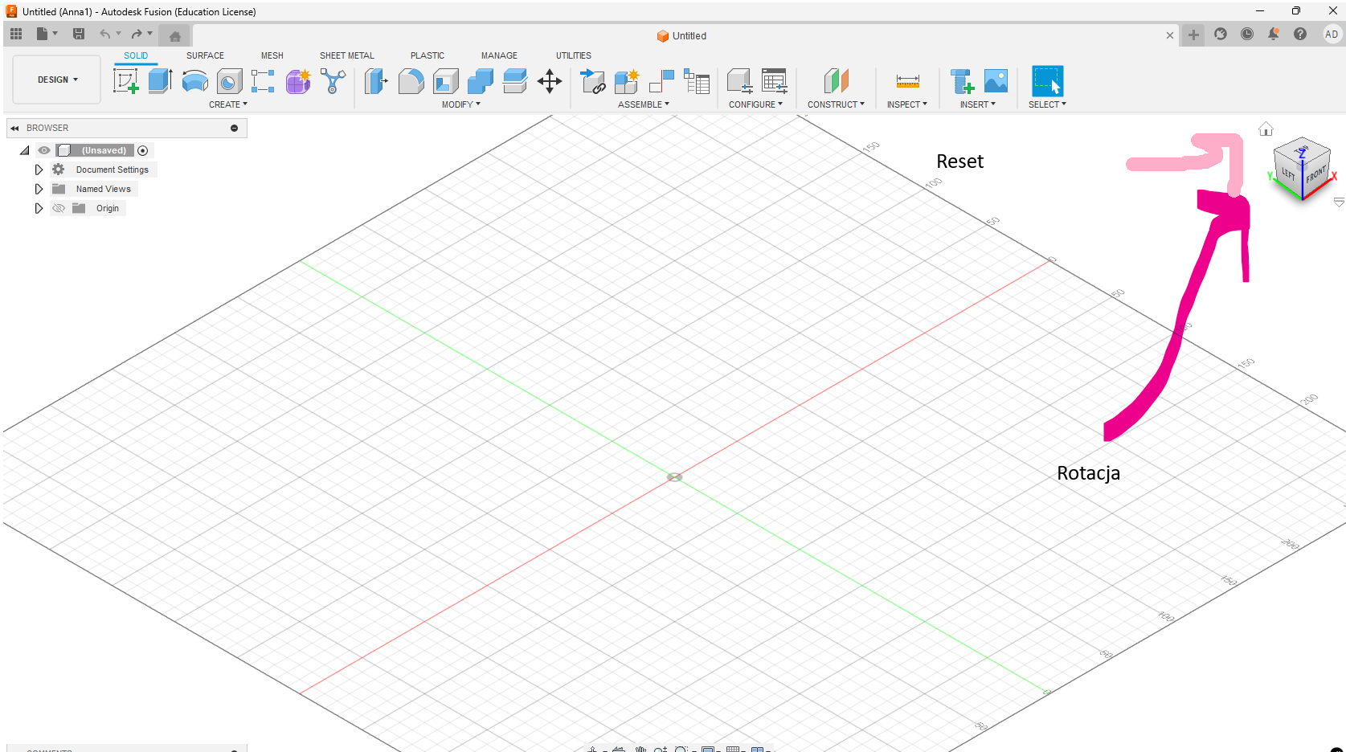The width and height of the screenshot is (1346, 752).
Task: Open the AD user profile
Action: [x=1332, y=34]
